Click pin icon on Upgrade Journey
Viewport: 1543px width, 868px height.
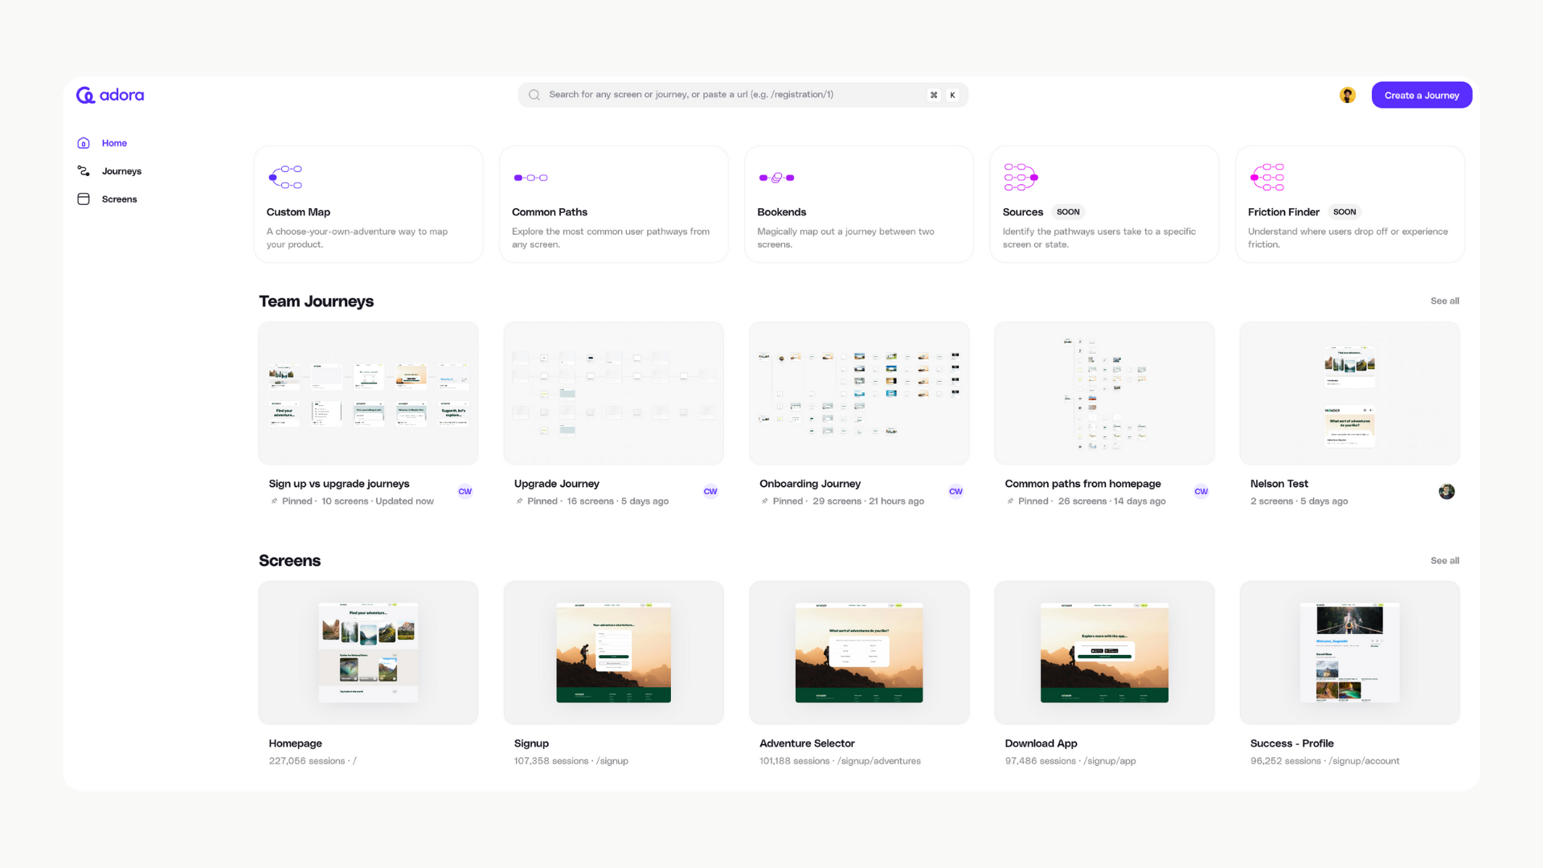click(519, 502)
